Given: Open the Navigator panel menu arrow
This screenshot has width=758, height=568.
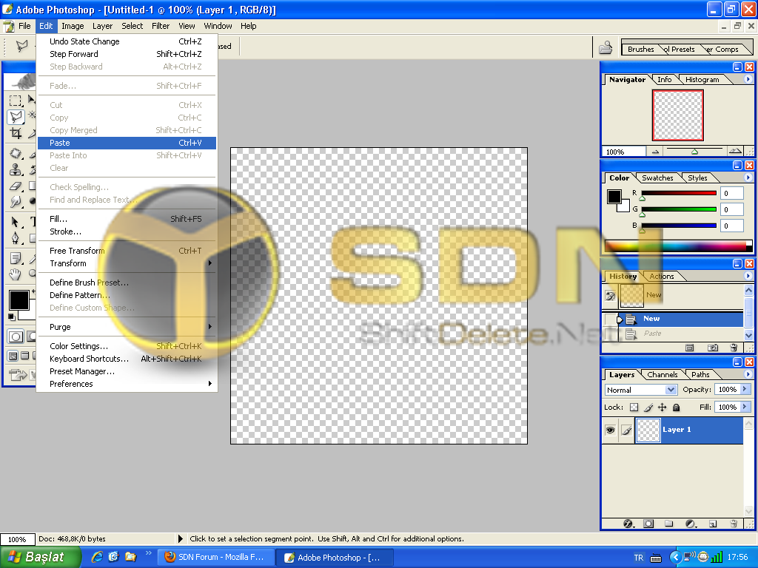Looking at the screenshot, I should 748,78.
